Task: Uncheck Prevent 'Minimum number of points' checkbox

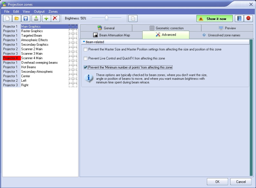Action: click(86, 67)
